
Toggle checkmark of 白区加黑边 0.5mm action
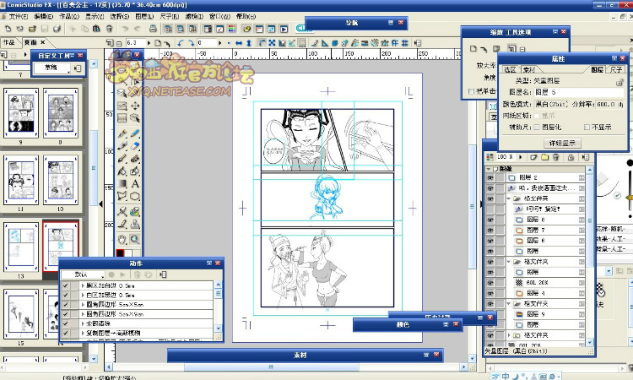tap(65, 295)
